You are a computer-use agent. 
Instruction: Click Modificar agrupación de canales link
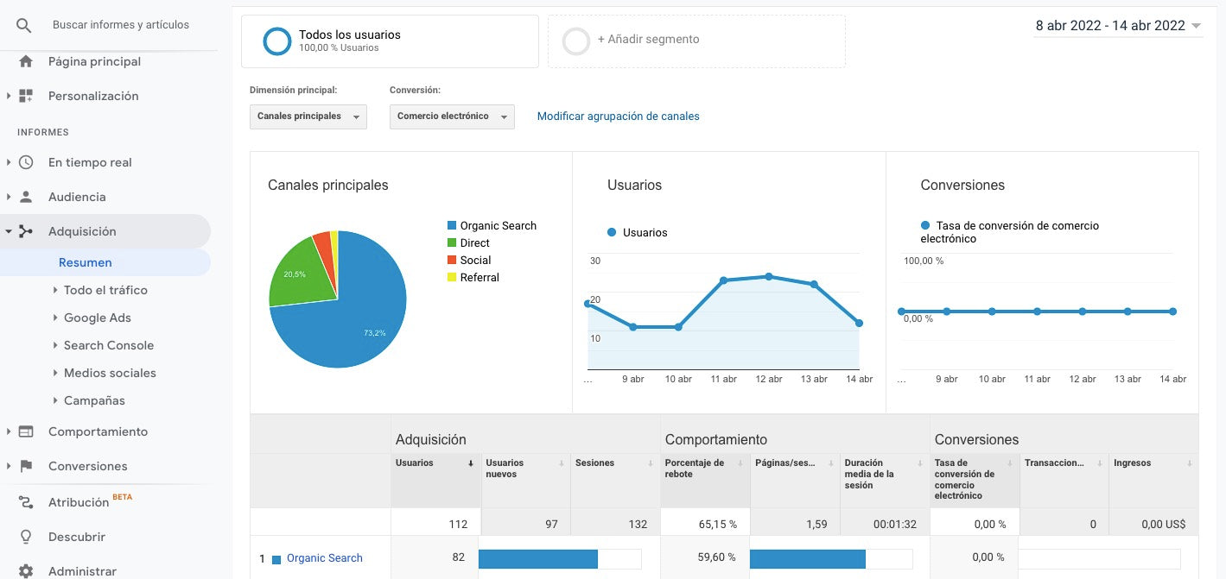pyautogui.click(x=618, y=116)
